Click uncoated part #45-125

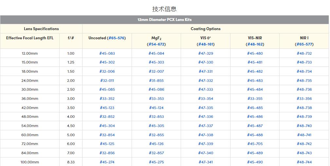tap(107, 144)
